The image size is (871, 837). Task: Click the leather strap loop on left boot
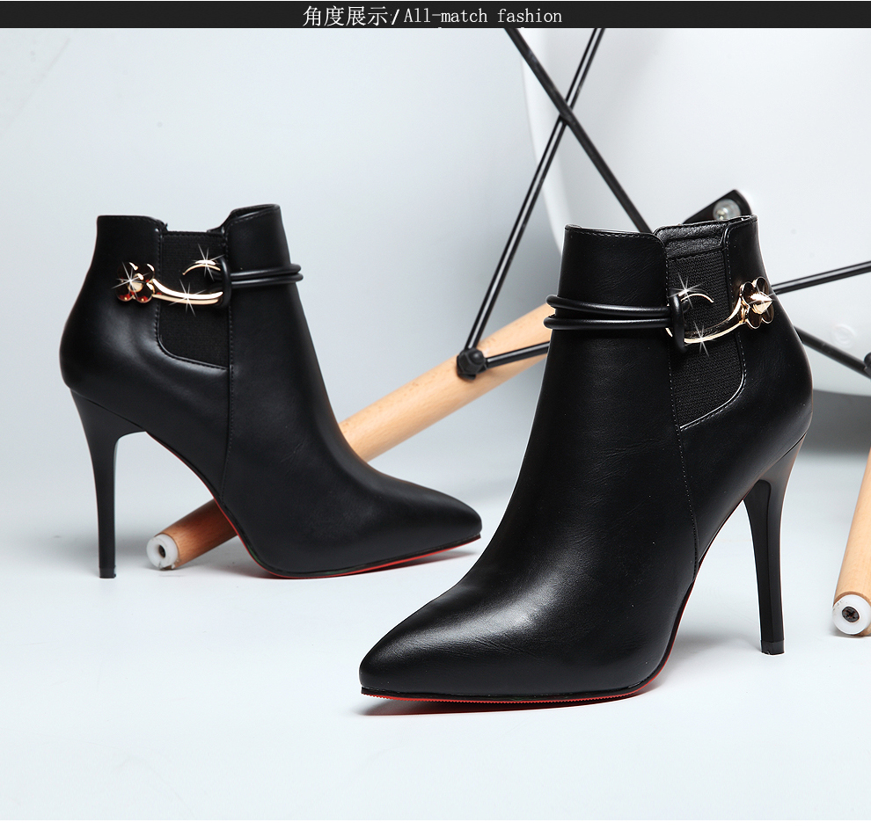point(264,276)
